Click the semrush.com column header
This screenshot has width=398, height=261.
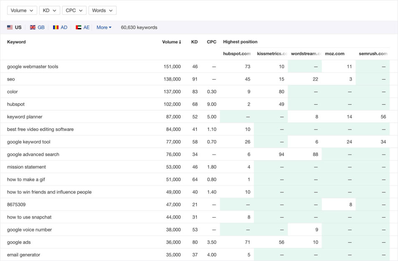pyautogui.click(x=373, y=54)
